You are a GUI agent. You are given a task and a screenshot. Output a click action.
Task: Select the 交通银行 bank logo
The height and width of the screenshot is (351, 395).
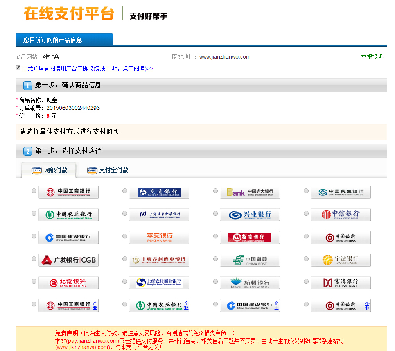[159, 192]
